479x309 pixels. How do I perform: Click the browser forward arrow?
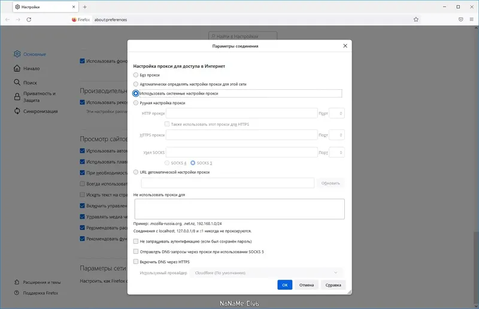(x=19, y=20)
